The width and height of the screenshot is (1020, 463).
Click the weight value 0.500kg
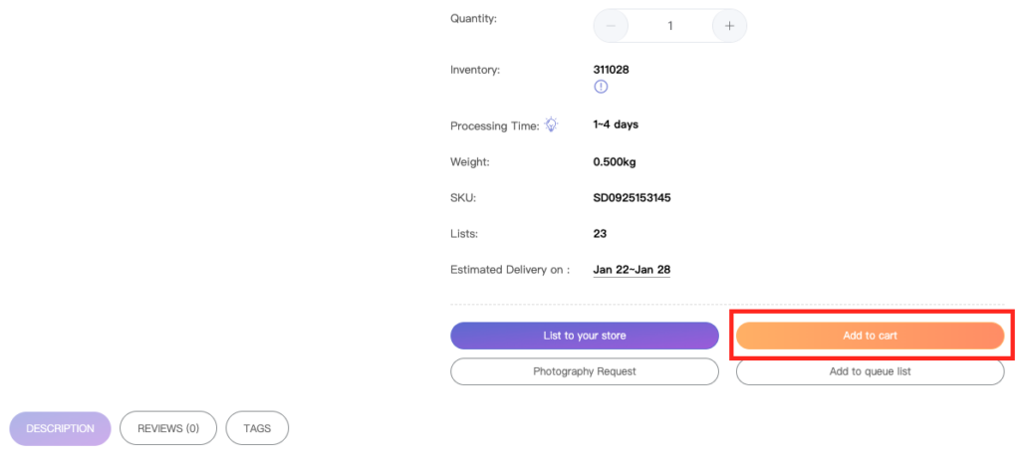614,162
